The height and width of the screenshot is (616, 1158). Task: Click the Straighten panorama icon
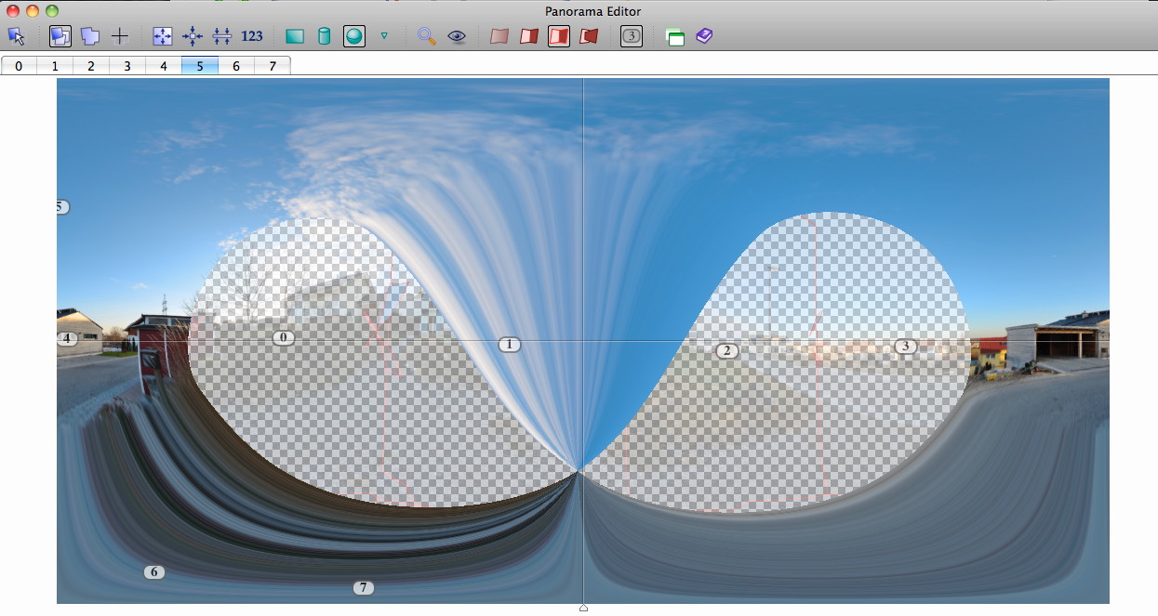point(222,36)
